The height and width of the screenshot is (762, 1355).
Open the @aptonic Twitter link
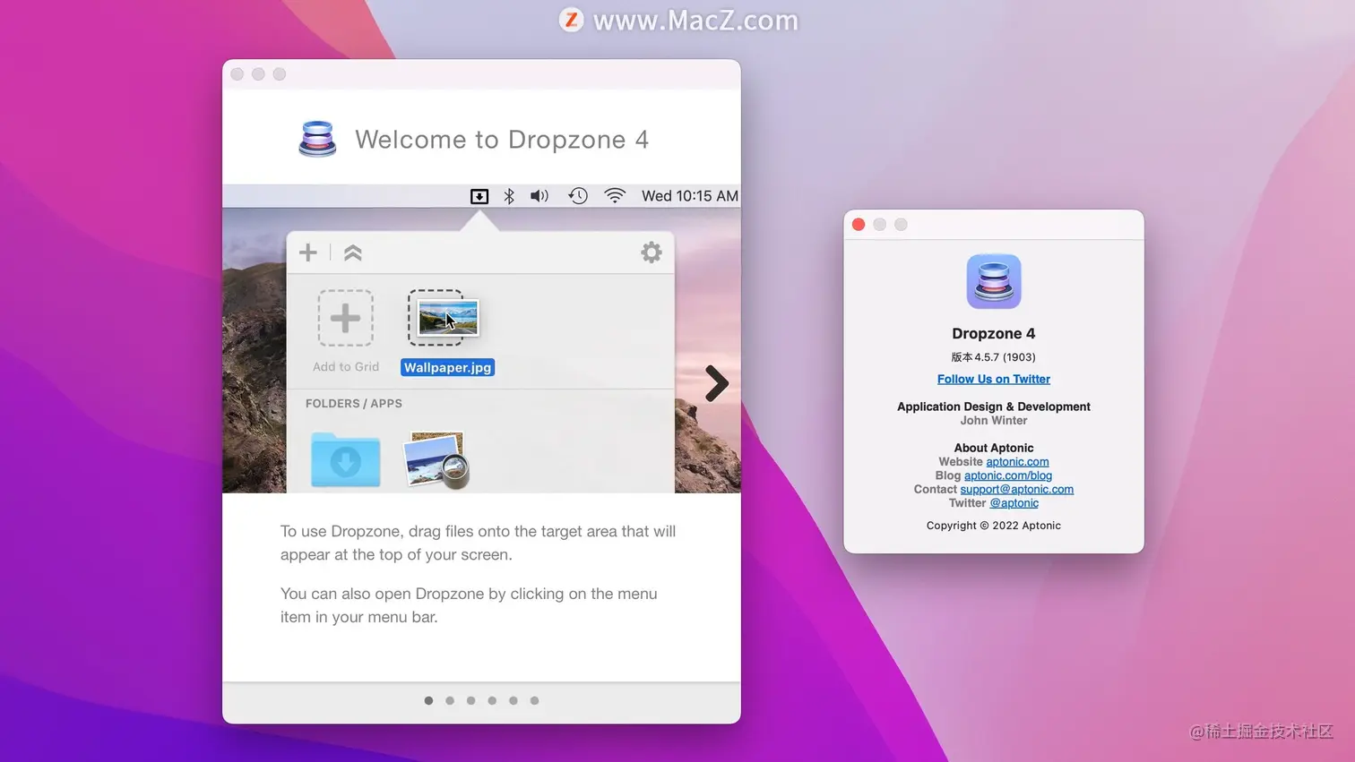[x=1014, y=503]
